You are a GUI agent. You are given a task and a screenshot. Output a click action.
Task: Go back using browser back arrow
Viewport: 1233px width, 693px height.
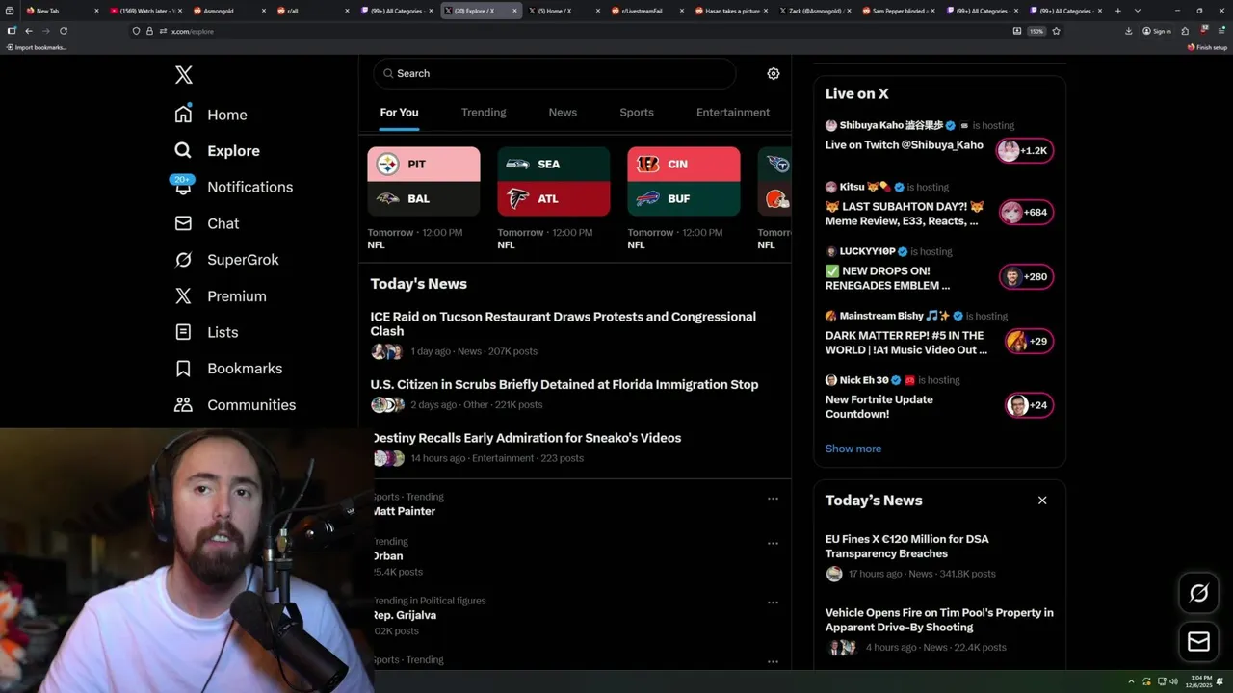(x=29, y=31)
